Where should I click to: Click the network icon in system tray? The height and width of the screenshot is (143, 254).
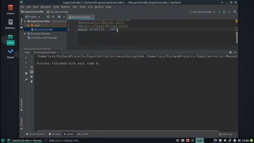tap(225, 140)
